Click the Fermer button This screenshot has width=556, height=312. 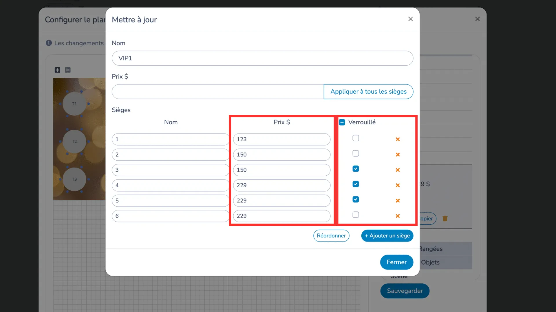(396, 262)
